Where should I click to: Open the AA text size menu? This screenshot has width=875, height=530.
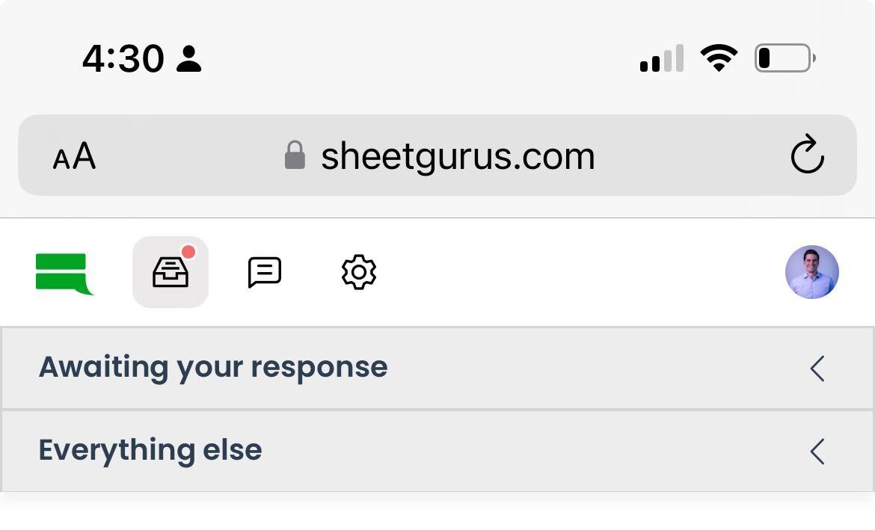click(x=74, y=155)
